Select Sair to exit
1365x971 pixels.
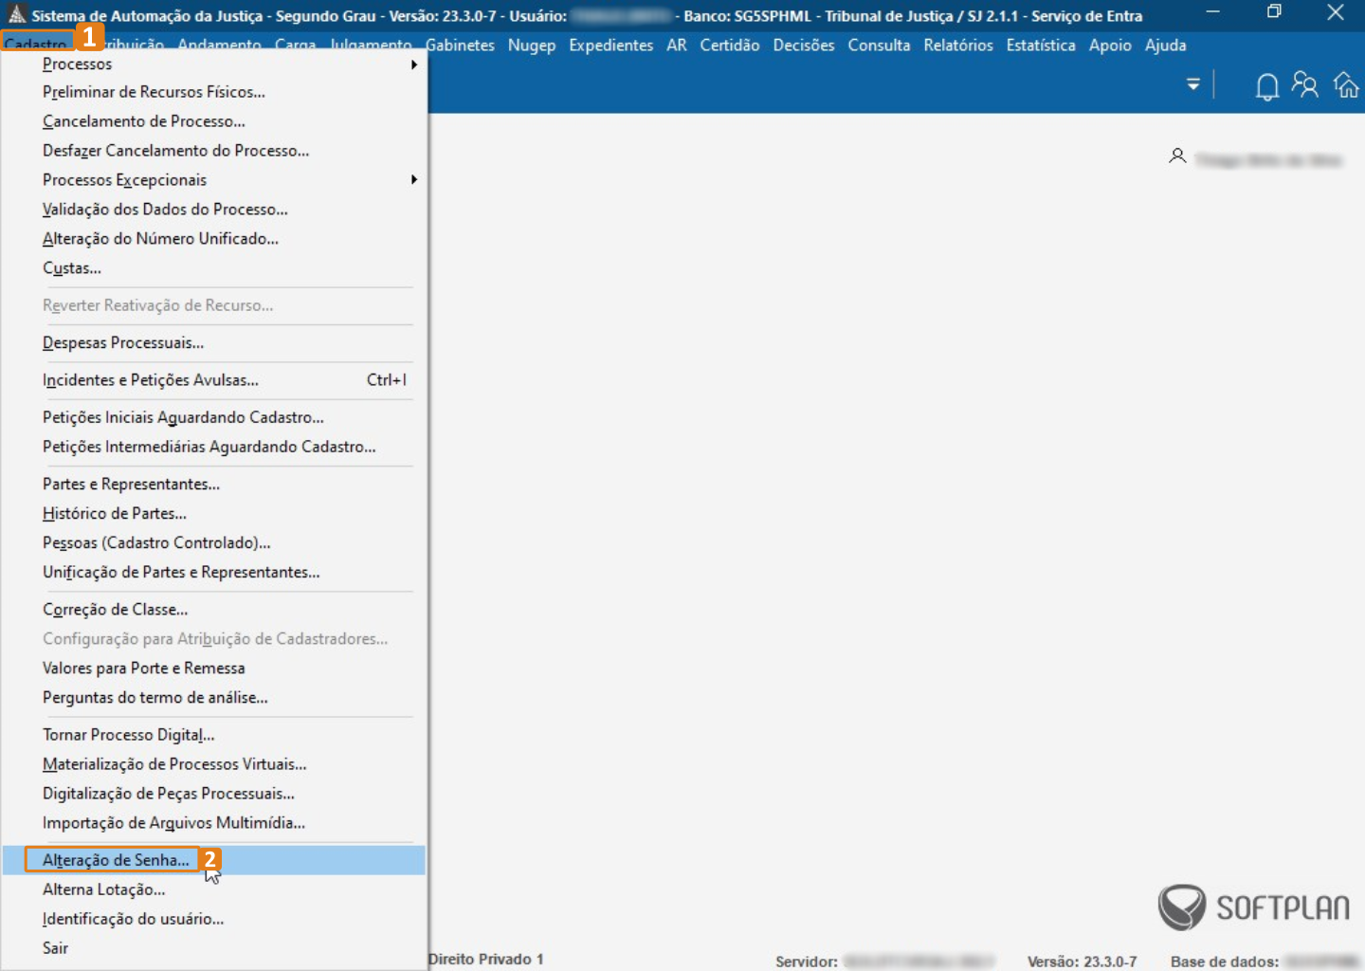coord(213,948)
